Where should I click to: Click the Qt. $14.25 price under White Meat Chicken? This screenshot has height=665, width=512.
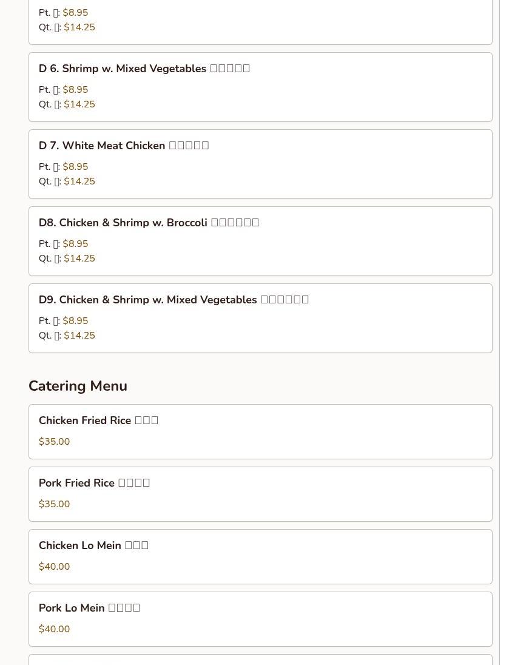coord(79,181)
